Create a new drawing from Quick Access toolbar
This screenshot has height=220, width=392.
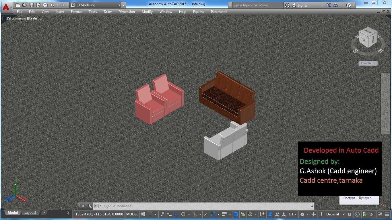[x=18, y=5]
